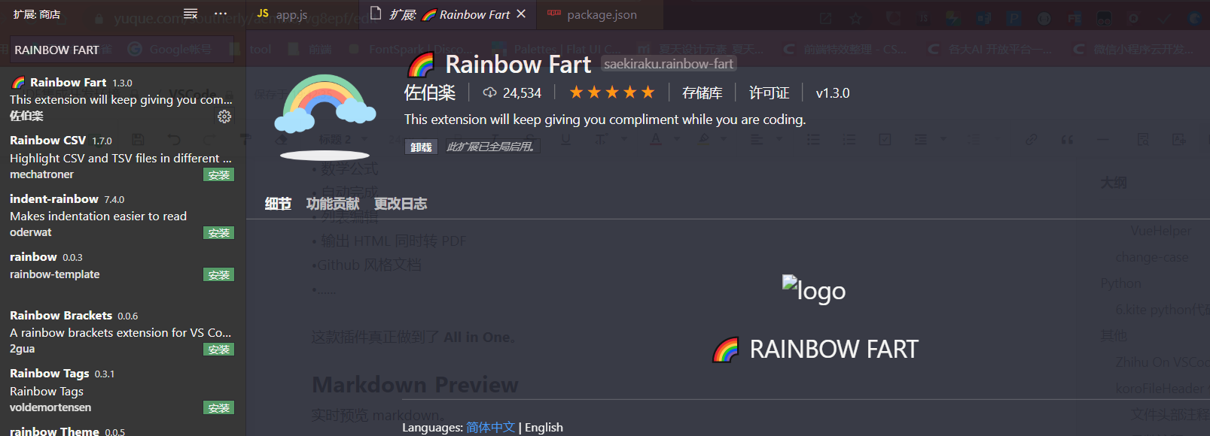Click the RAINBOW FART readme heading
1210x436 pixels.
tap(816, 350)
